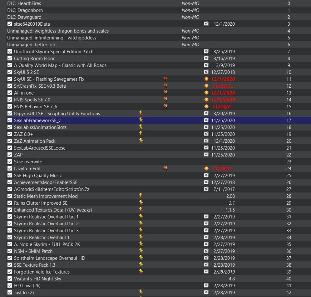Select Skyrim Realistic Overhaul 1 mod name

[x=42, y=237]
